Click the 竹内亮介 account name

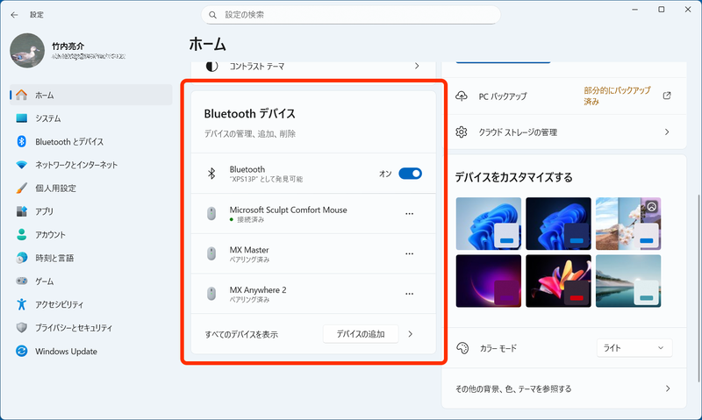(x=68, y=46)
